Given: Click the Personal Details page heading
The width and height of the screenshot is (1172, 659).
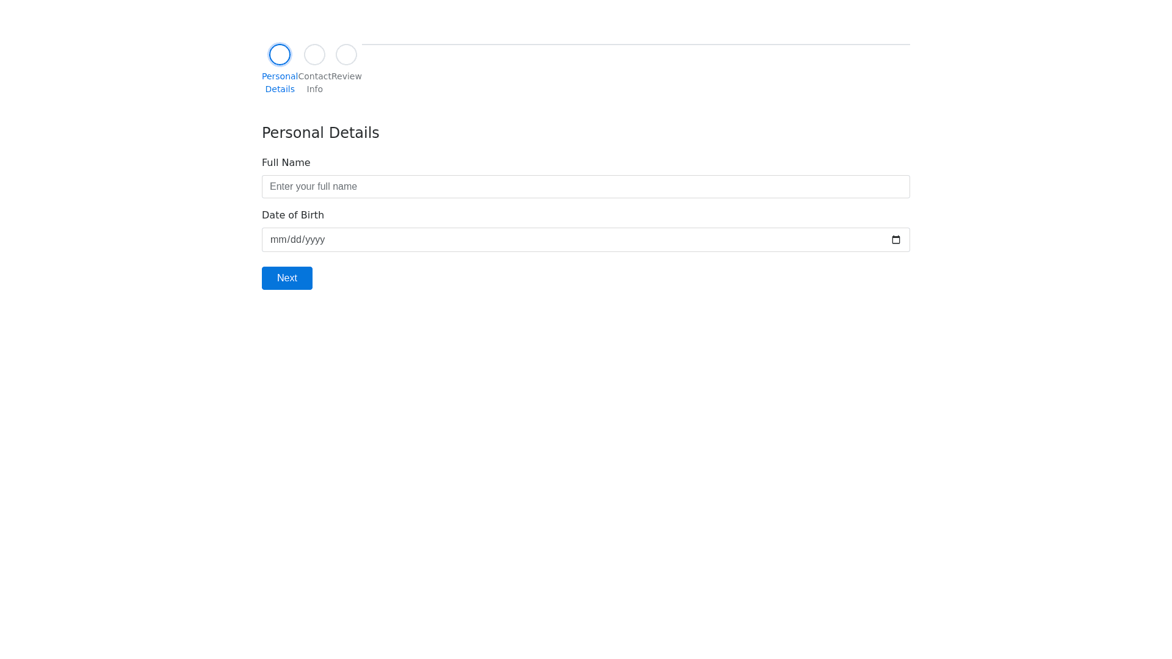Looking at the screenshot, I should click(320, 133).
